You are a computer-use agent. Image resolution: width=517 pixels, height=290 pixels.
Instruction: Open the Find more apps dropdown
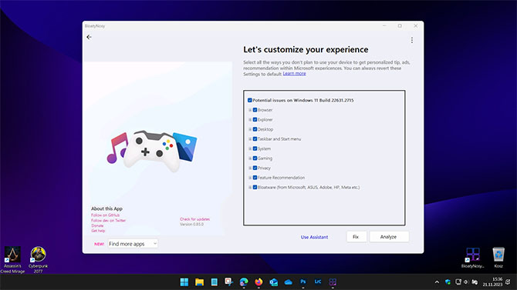133,244
